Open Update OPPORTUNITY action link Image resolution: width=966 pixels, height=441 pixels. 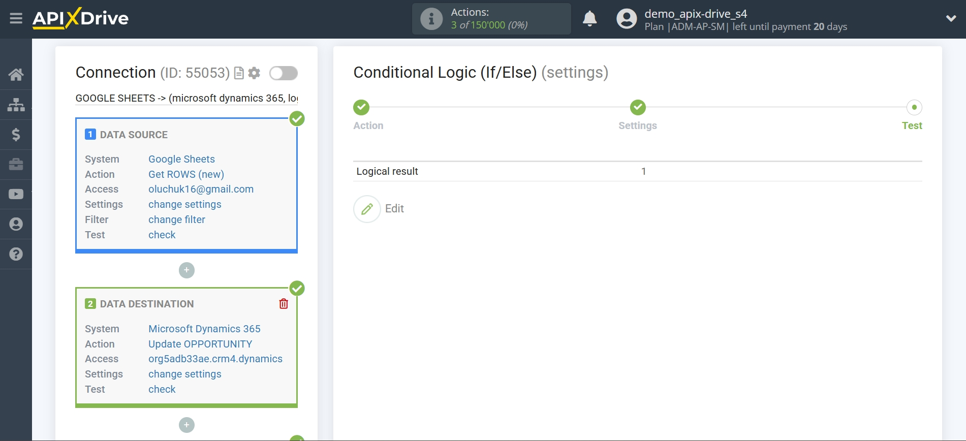pos(200,344)
